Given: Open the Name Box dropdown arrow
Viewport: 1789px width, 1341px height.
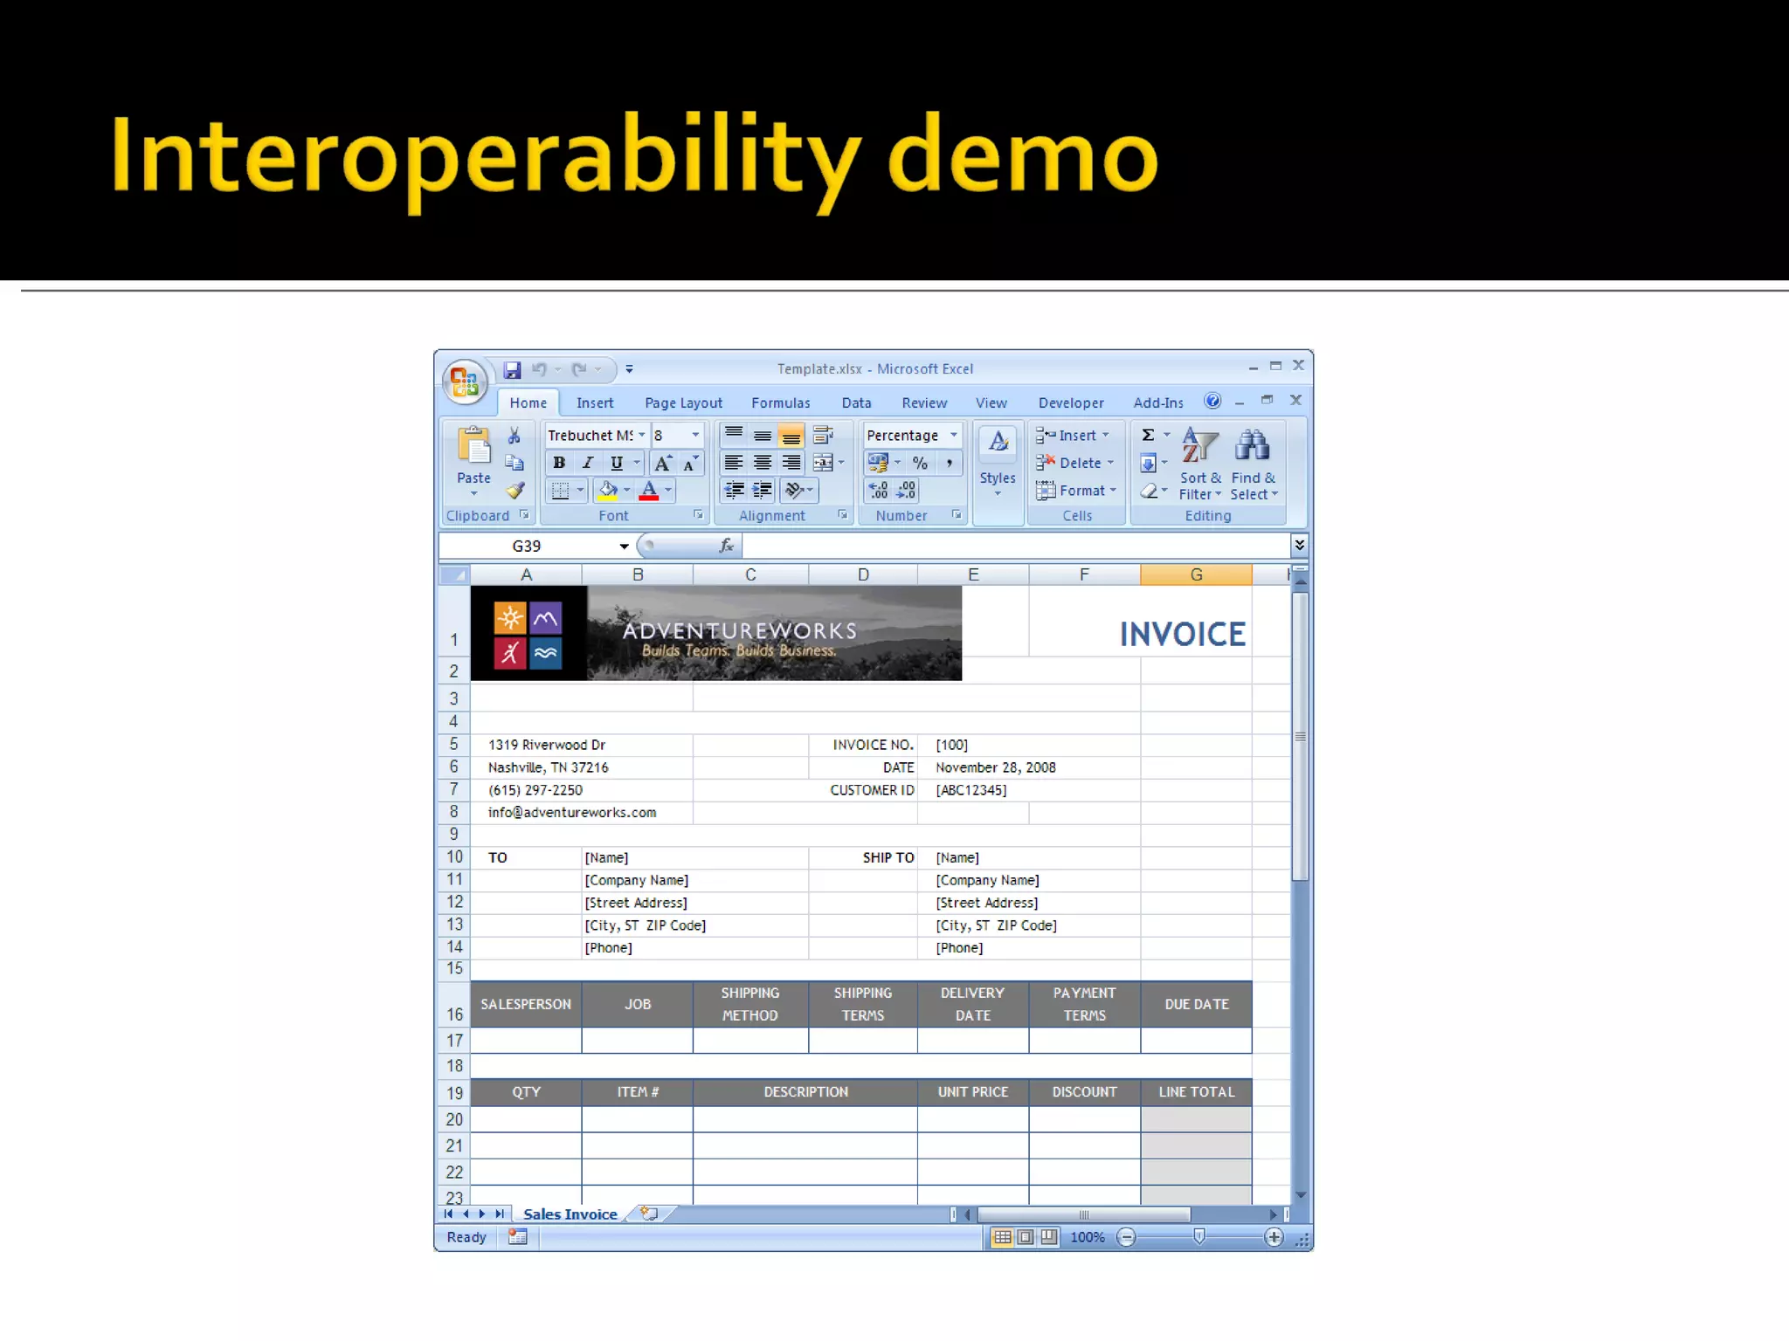Looking at the screenshot, I should 624,547.
